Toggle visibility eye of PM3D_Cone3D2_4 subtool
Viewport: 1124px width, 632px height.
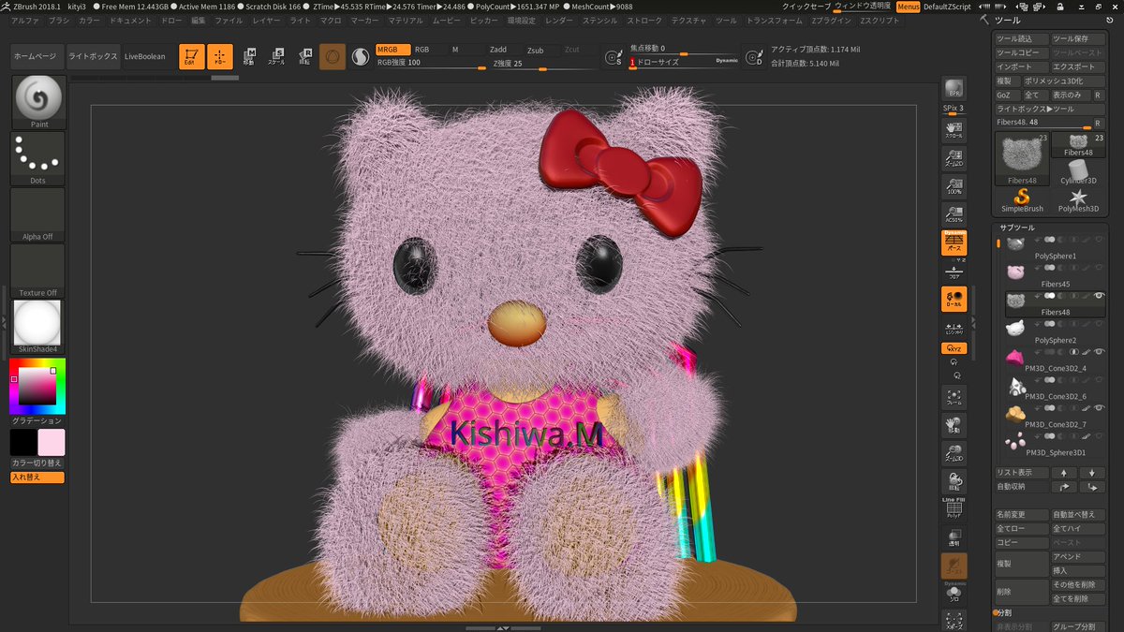[x=1100, y=352]
